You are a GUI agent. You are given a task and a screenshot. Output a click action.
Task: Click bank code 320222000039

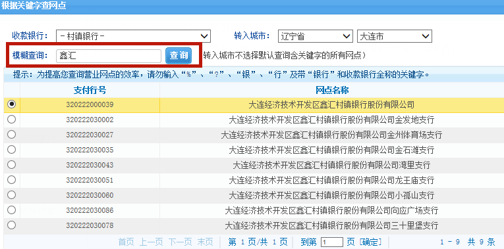pyautogui.click(x=90, y=104)
